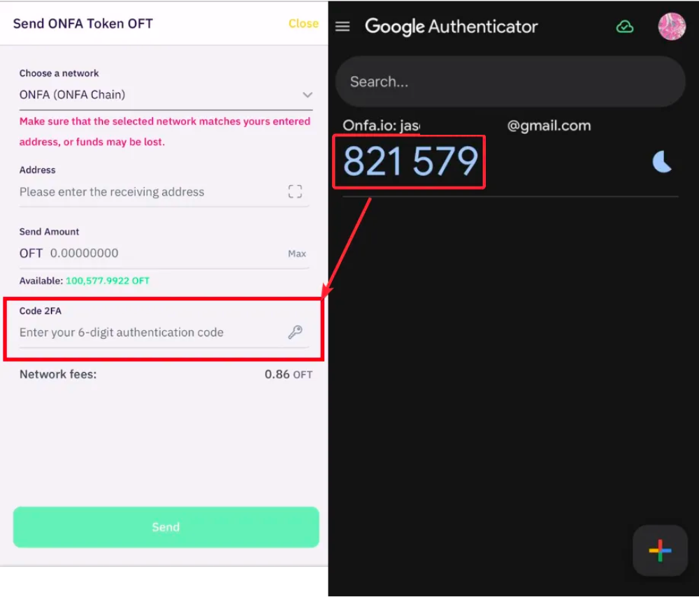
Task: Expand the network chevron arrow
Action: pyautogui.click(x=307, y=95)
